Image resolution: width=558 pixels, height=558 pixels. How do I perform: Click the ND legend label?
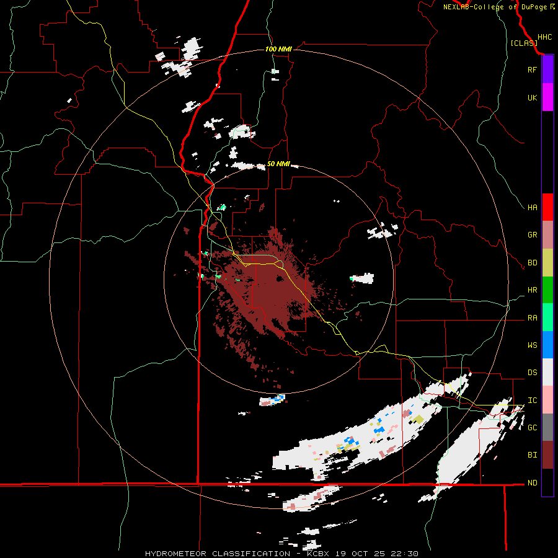(532, 483)
